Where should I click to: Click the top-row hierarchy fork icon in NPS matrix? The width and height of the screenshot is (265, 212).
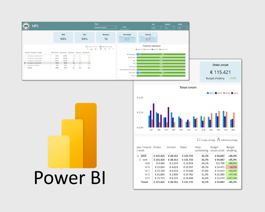coord(100,46)
